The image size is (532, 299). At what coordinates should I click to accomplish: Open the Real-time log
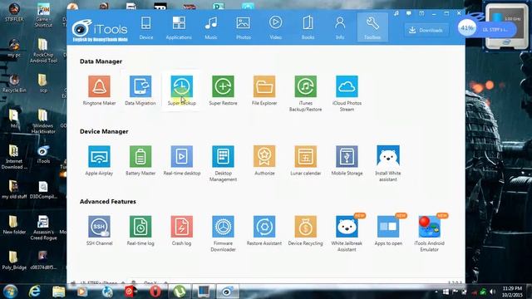tap(140, 227)
